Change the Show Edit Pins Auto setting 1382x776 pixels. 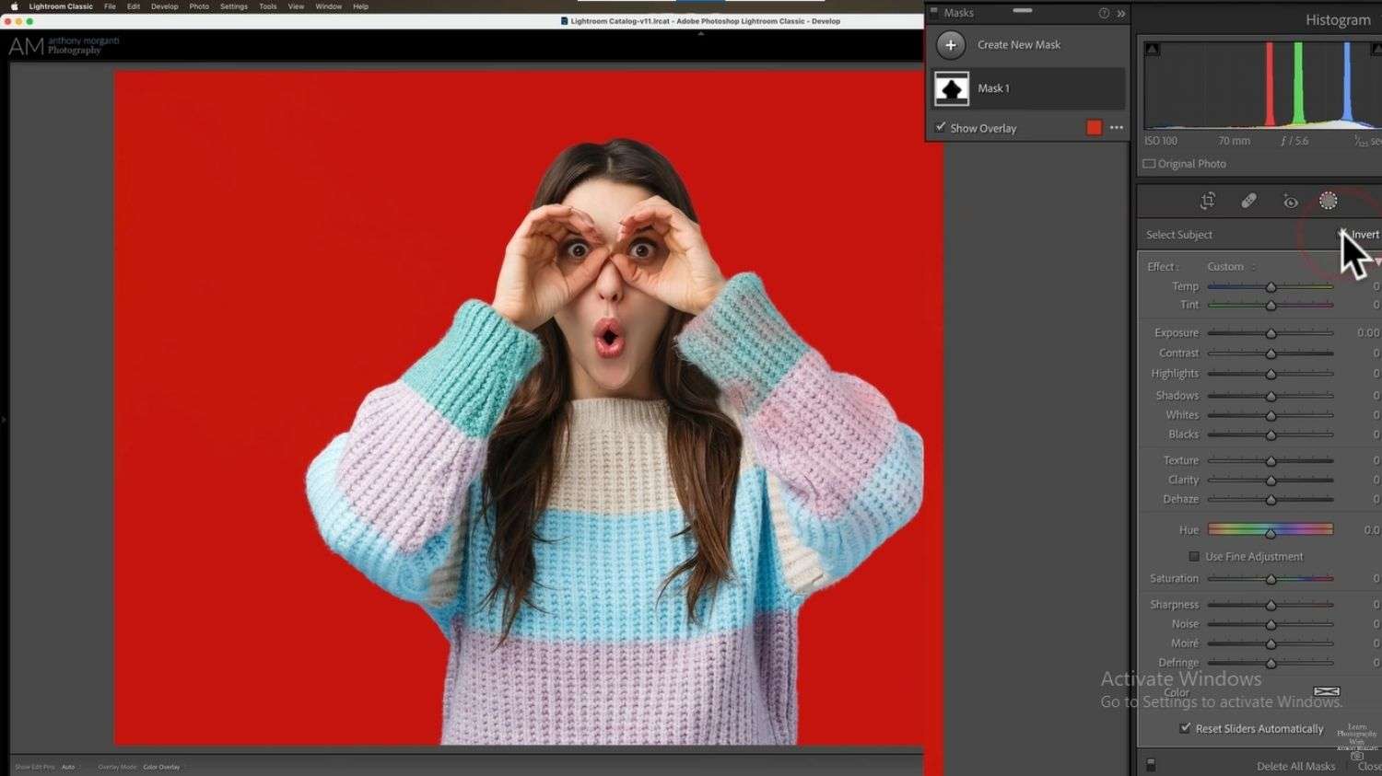tap(68, 766)
